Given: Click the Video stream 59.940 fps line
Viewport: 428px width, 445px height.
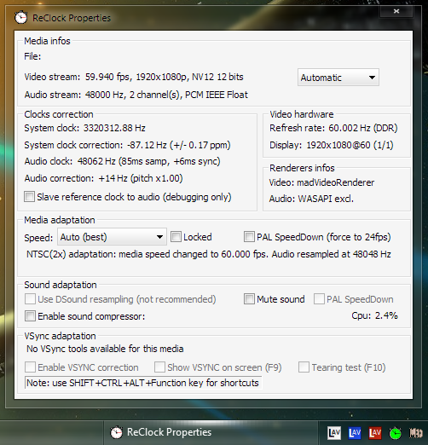Looking at the screenshot, I should coord(134,77).
